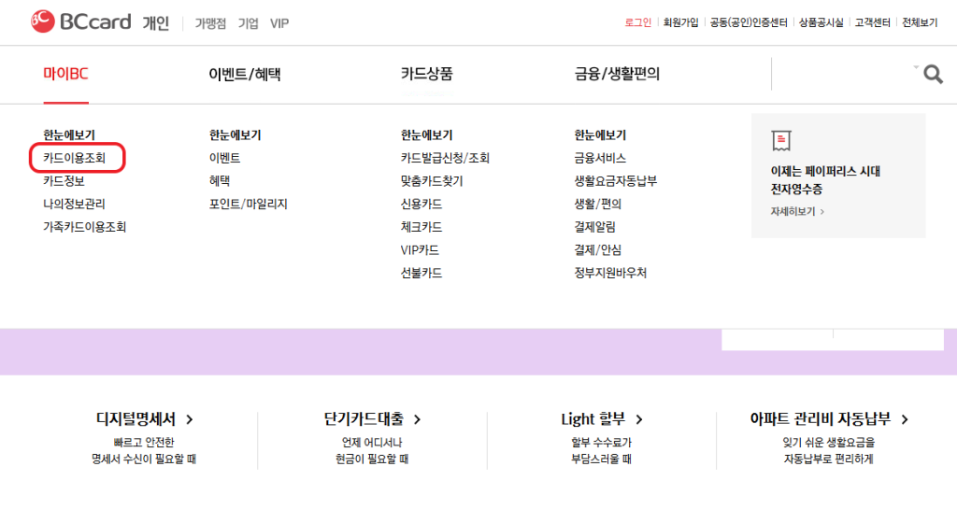Expand the small arrow beside search
Image resolution: width=957 pixels, height=509 pixels.
coord(917,67)
